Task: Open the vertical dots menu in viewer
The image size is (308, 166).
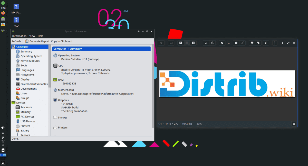Action: (x=275, y=43)
